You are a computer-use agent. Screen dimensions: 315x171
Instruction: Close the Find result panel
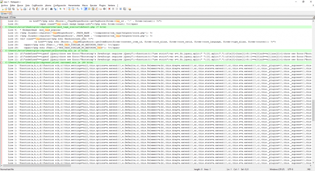[x=313, y=18]
